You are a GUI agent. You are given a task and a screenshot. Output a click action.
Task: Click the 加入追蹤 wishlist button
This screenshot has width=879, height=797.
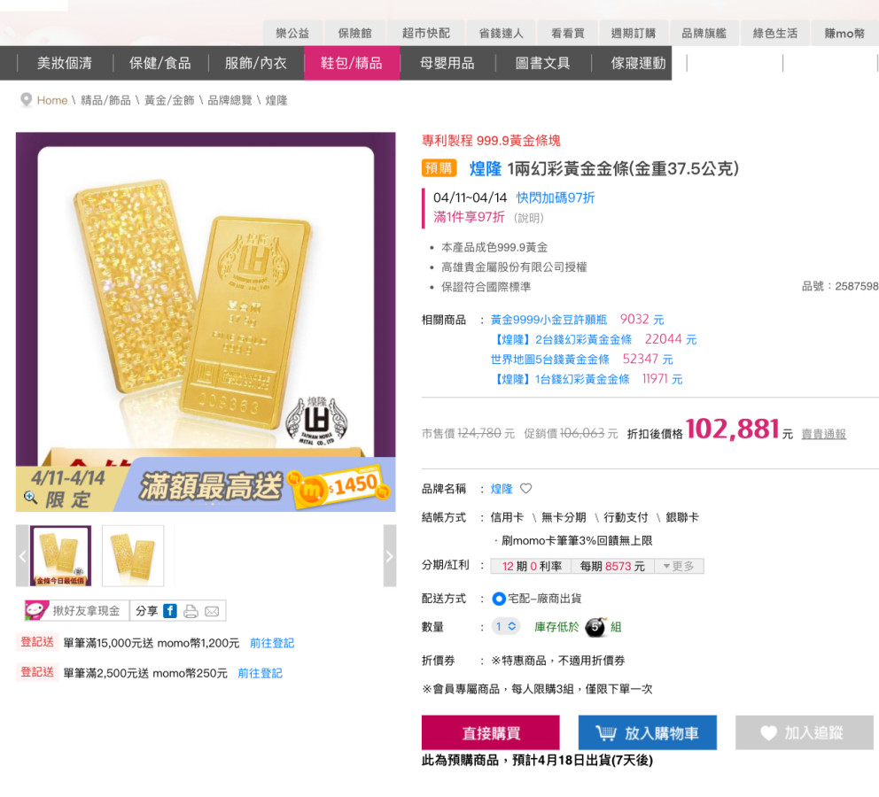805,732
